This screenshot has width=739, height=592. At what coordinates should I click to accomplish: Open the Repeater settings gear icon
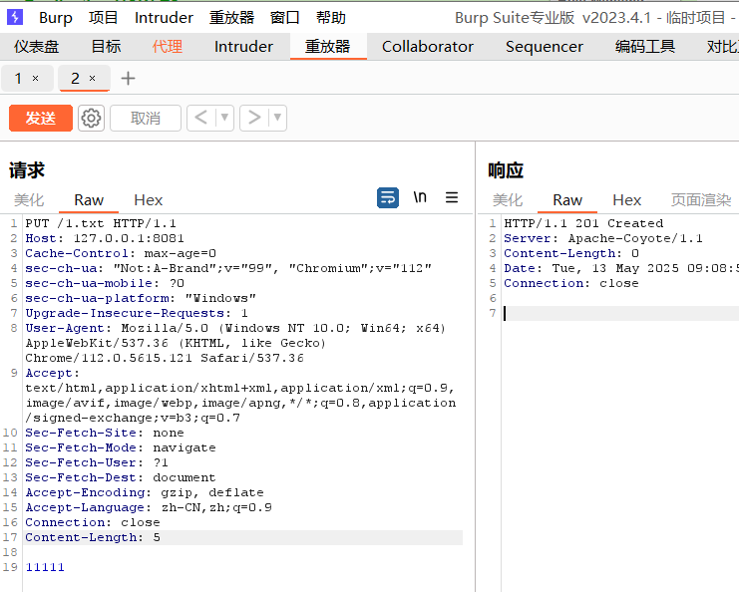click(x=91, y=118)
